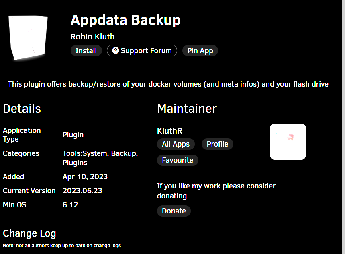Click the vertical scrollbar on the right
This screenshot has height=254, width=345.
[x=343, y=127]
